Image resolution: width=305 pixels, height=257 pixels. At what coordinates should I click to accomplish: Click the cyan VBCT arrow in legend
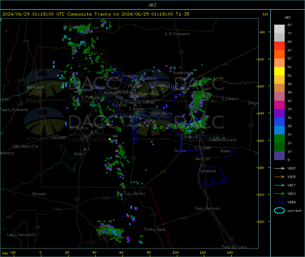click(279, 185)
